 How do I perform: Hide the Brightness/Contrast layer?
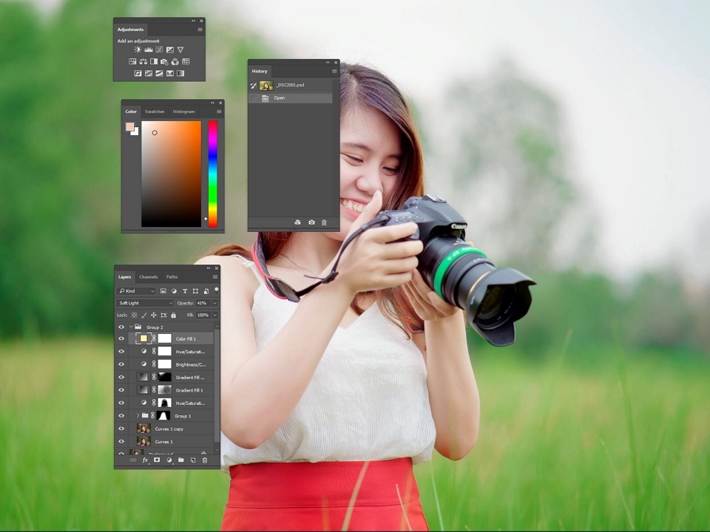tap(121, 364)
